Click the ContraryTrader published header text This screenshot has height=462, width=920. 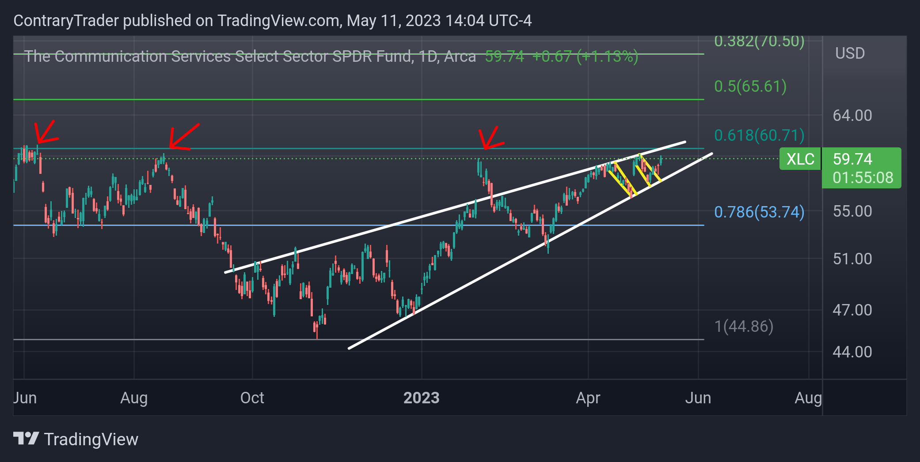pyautogui.click(x=273, y=21)
